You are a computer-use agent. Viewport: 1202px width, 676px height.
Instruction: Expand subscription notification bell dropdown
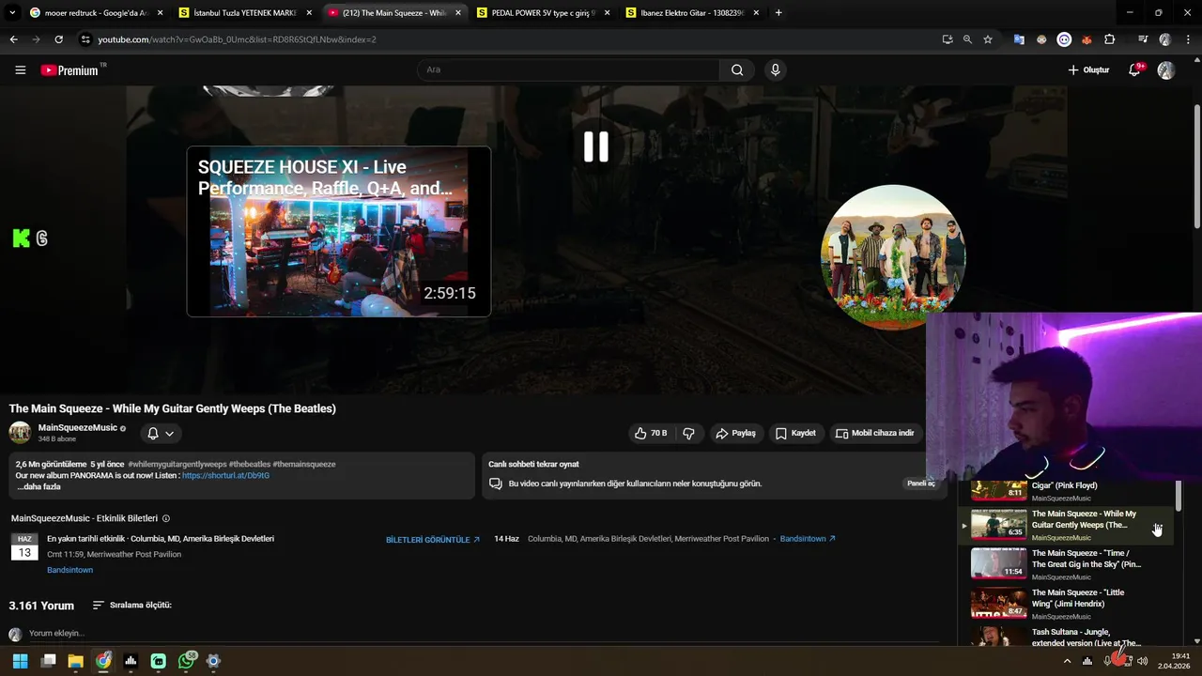point(161,433)
